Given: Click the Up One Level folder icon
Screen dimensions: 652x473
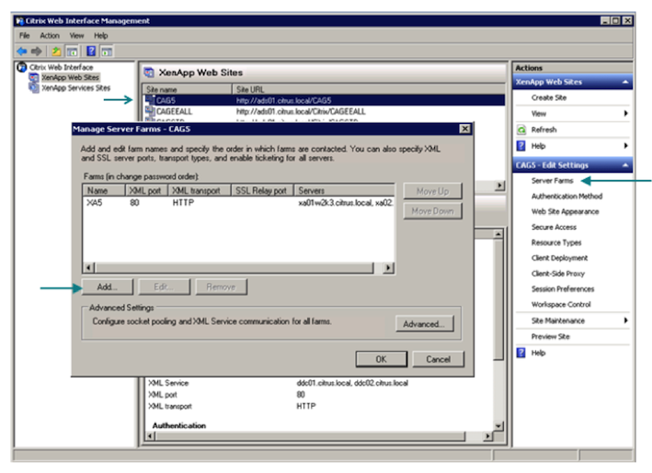Looking at the screenshot, I should [x=55, y=51].
